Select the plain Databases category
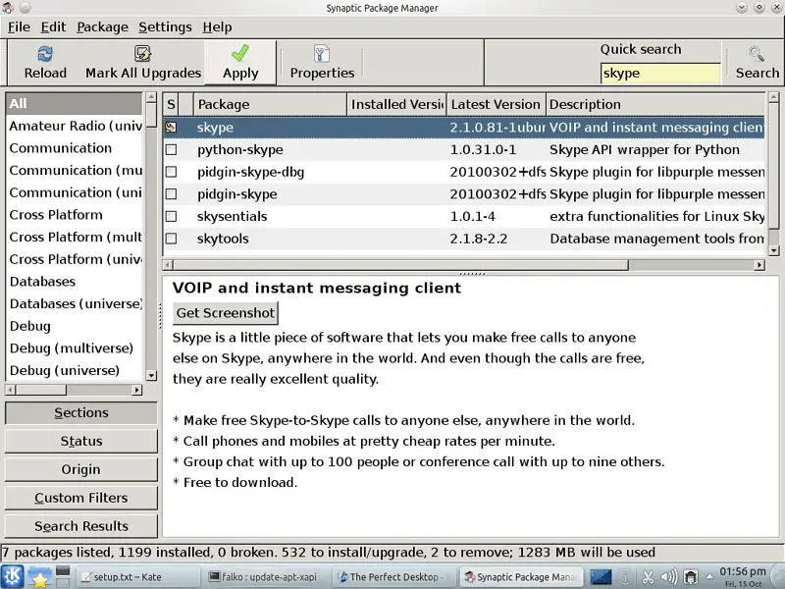Screen dimensions: 785x589 tap(75, 282)
